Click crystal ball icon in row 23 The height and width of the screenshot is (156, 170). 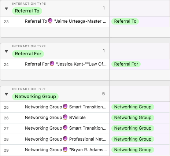click(x=50, y=21)
